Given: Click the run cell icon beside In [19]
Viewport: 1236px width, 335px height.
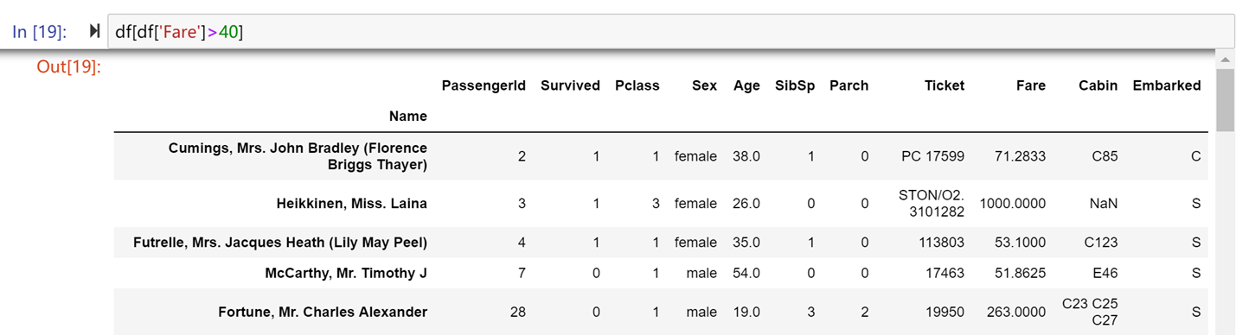Looking at the screenshot, I should click(x=94, y=32).
